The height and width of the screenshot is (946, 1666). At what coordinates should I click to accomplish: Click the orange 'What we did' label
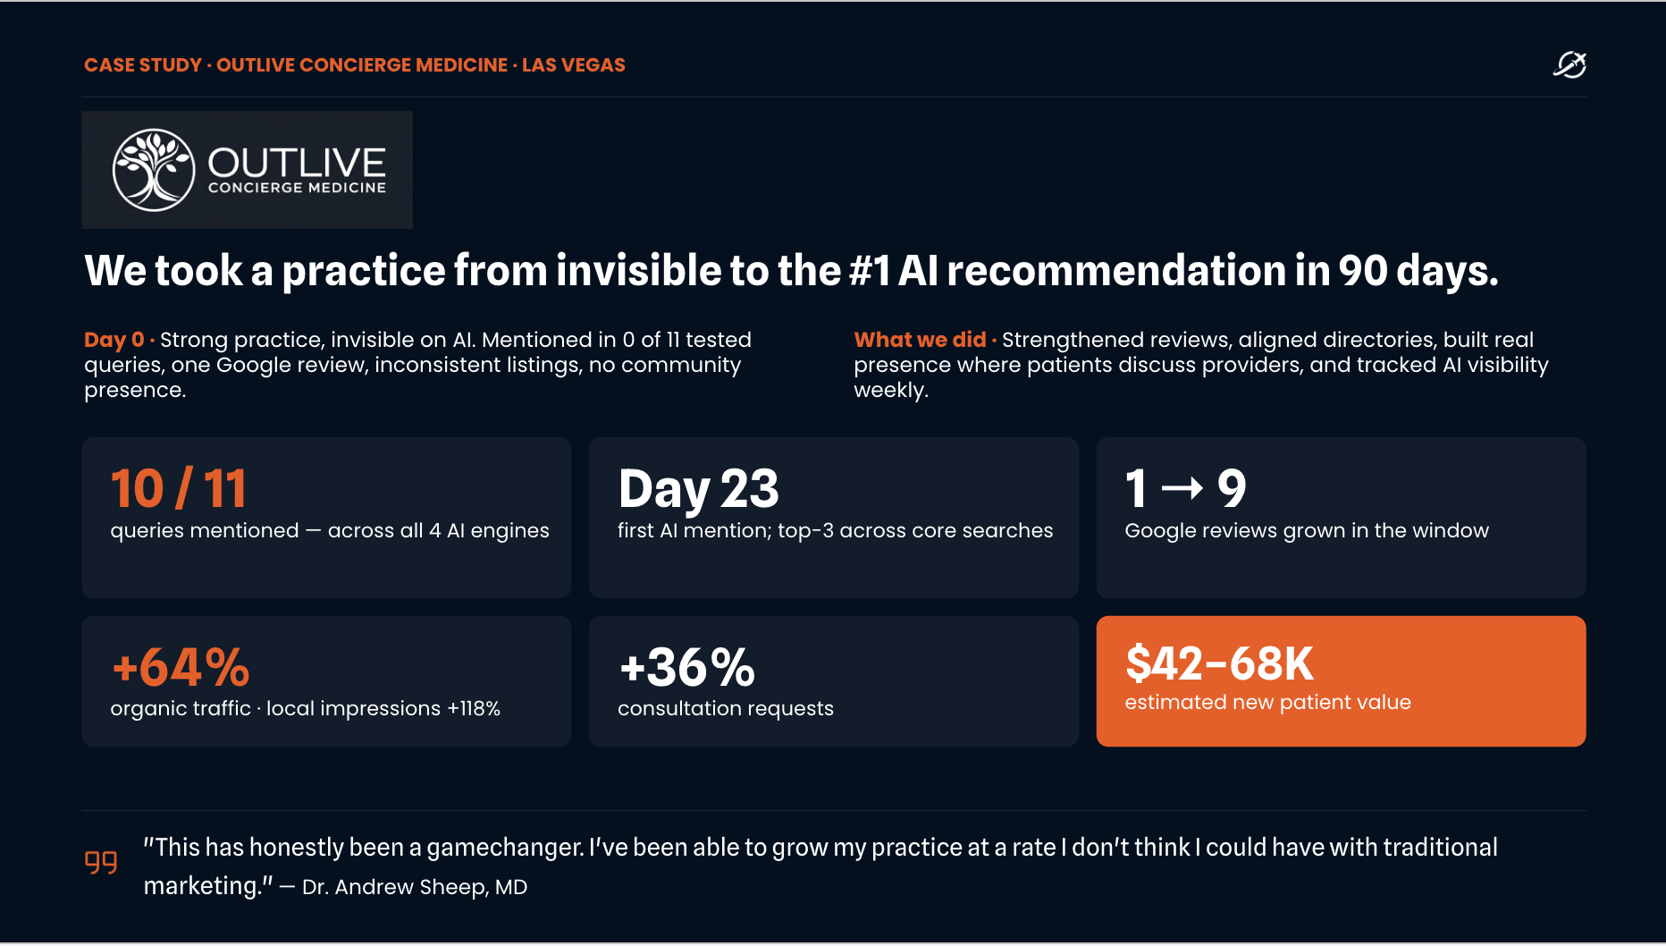920,340
